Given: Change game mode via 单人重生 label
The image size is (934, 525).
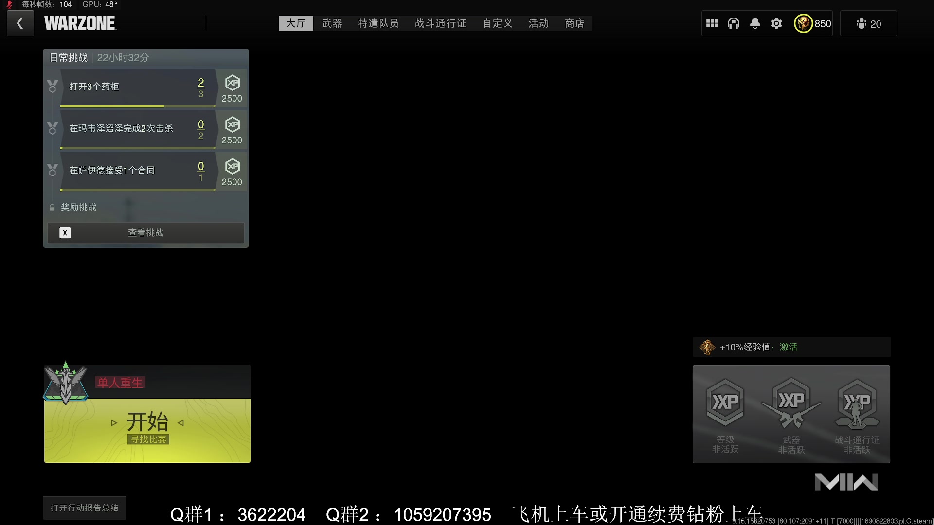Looking at the screenshot, I should (x=120, y=383).
